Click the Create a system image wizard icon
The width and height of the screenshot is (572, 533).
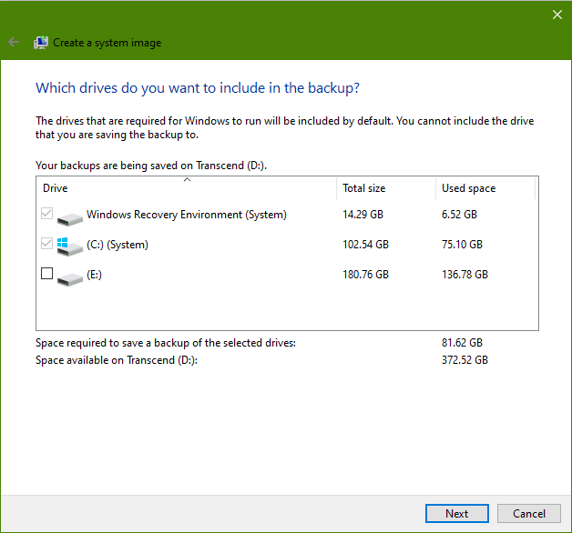(41, 42)
